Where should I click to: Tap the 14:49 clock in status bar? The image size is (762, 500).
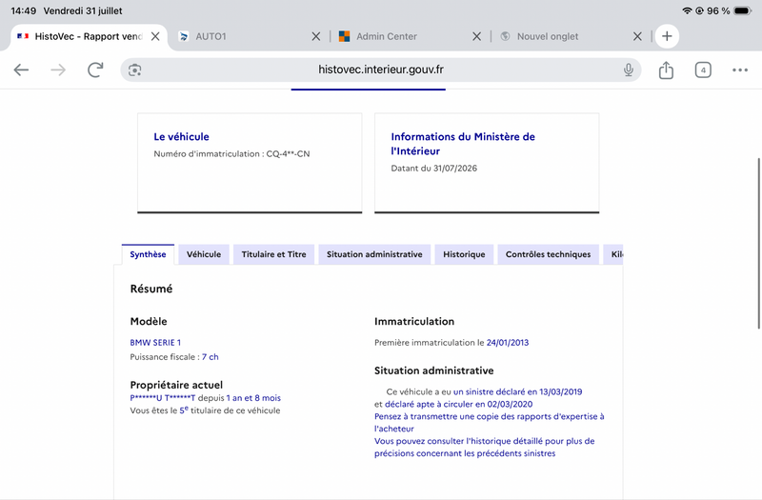pos(23,10)
